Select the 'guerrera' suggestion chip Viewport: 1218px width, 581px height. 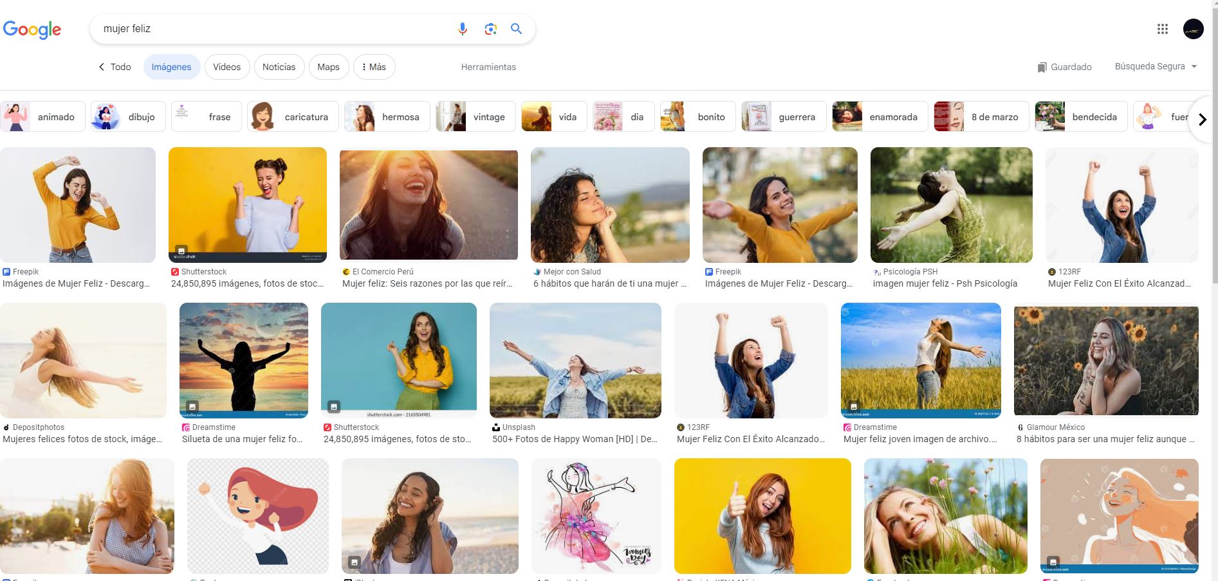coord(784,117)
